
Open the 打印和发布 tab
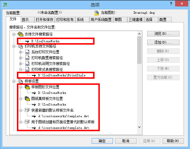pyautogui.click(x=65, y=20)
